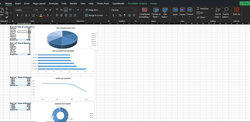Screen dimensions: 250x122
Task: Click the Increase Indent icon
Action: pos(74,15)
